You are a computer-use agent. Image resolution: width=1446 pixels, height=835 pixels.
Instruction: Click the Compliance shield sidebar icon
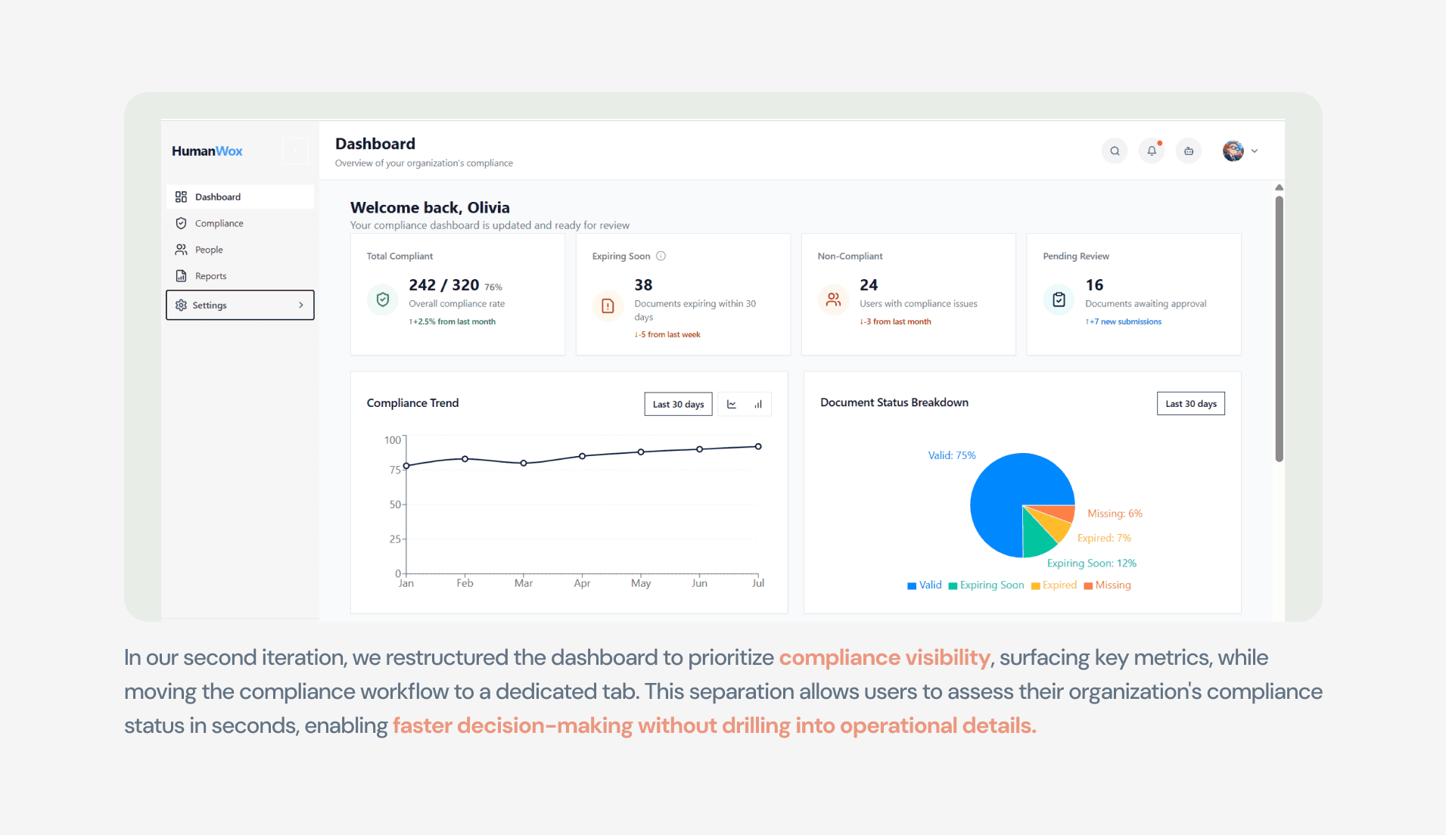click(x=181, y=223)
